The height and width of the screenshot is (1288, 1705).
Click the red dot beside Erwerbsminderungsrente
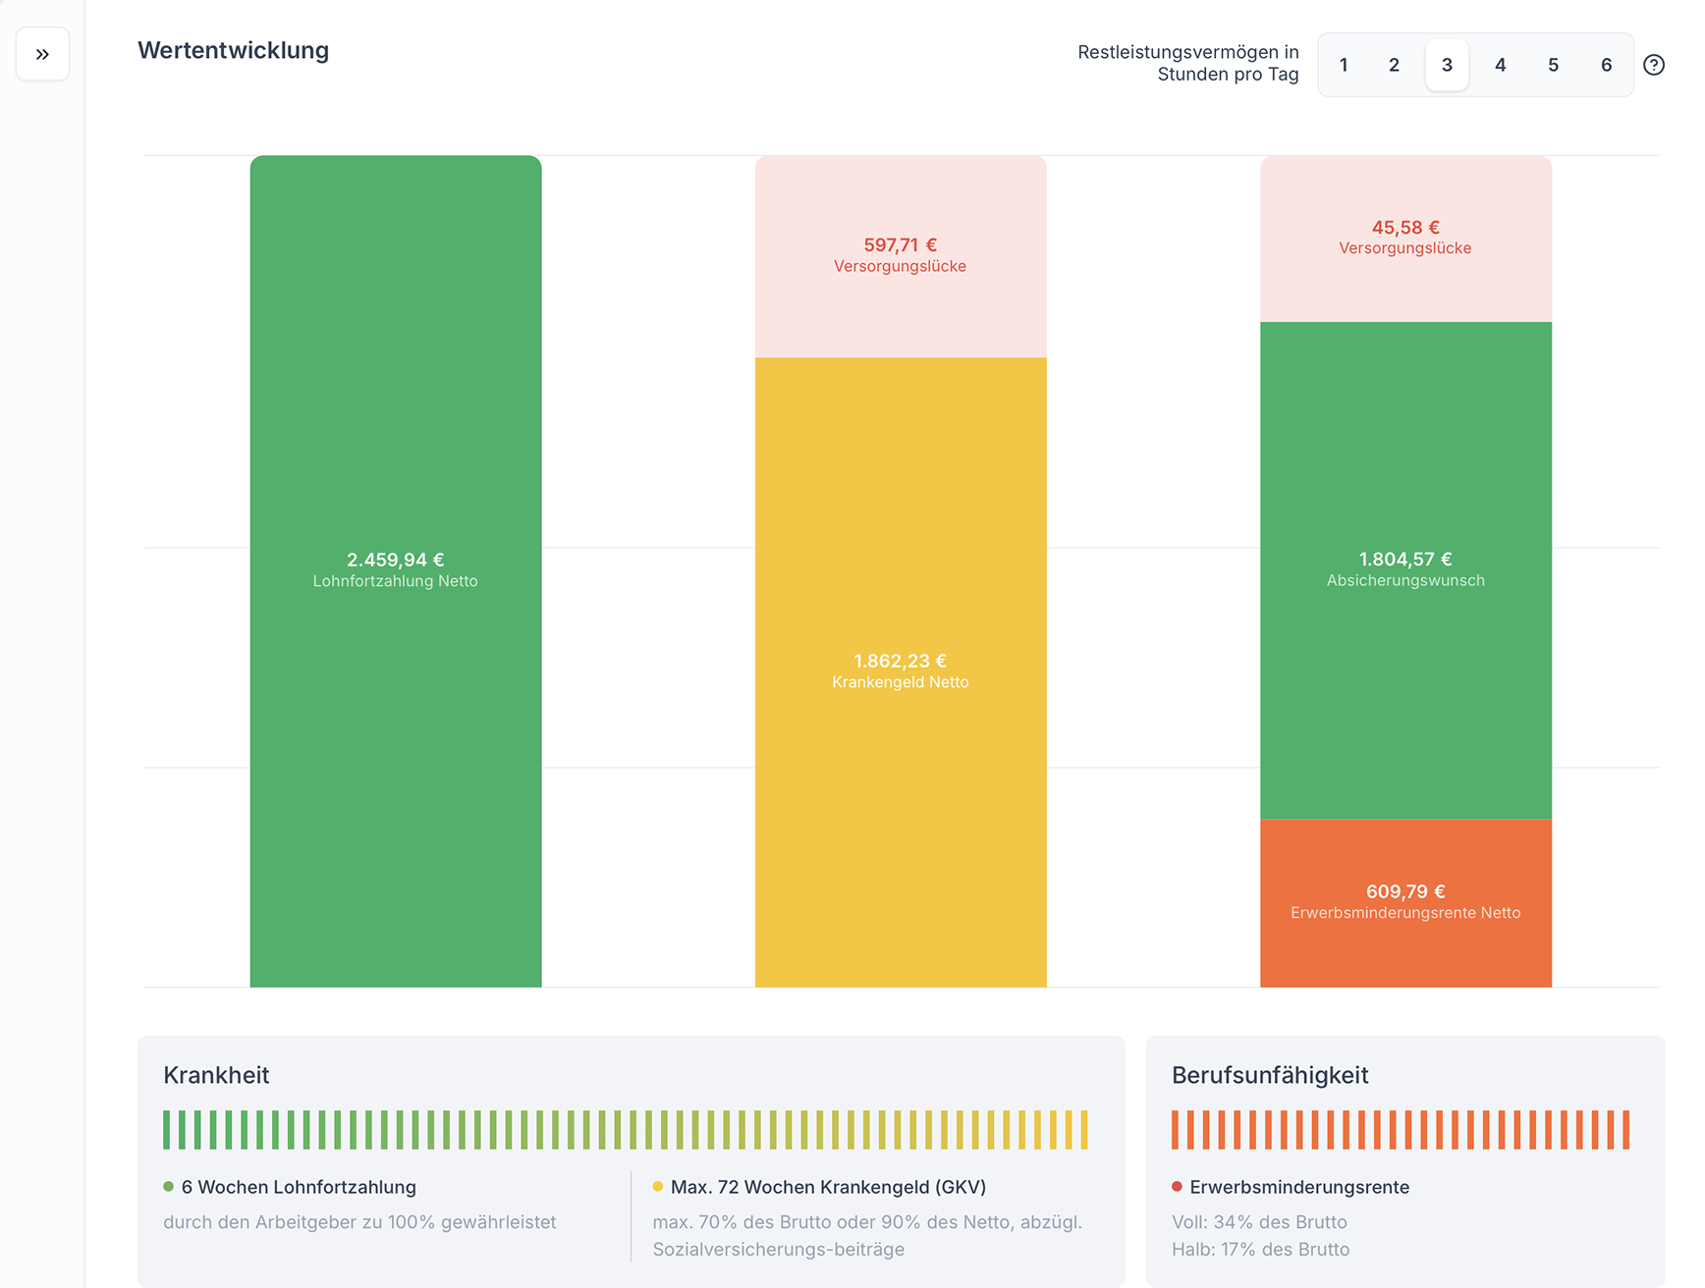pos(1178,1187)
